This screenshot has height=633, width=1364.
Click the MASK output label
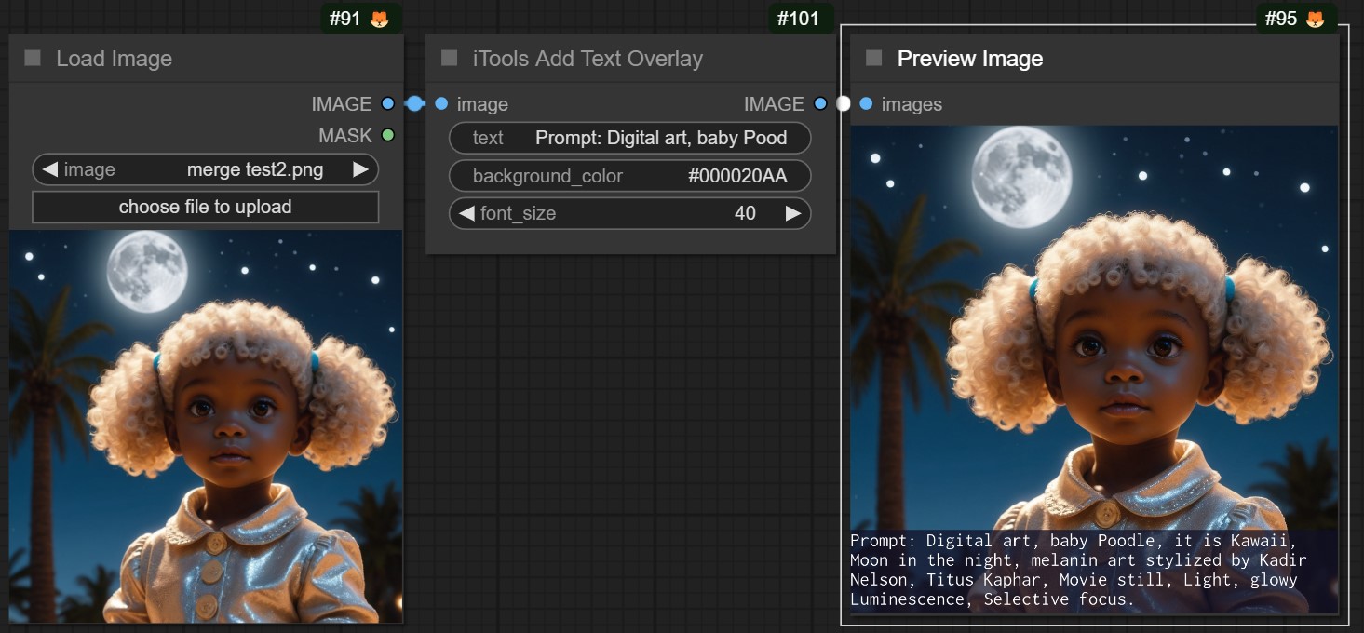point(345,136)
